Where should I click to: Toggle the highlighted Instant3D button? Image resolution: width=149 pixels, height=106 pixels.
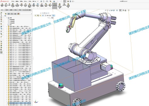click(x=55, y=6)
